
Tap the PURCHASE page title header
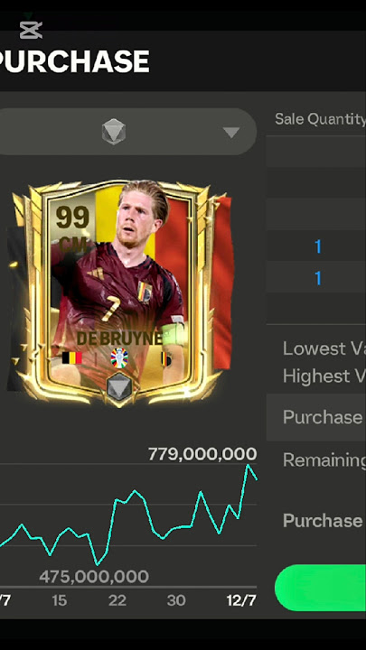pyautogui.click(x=73, y=61)
